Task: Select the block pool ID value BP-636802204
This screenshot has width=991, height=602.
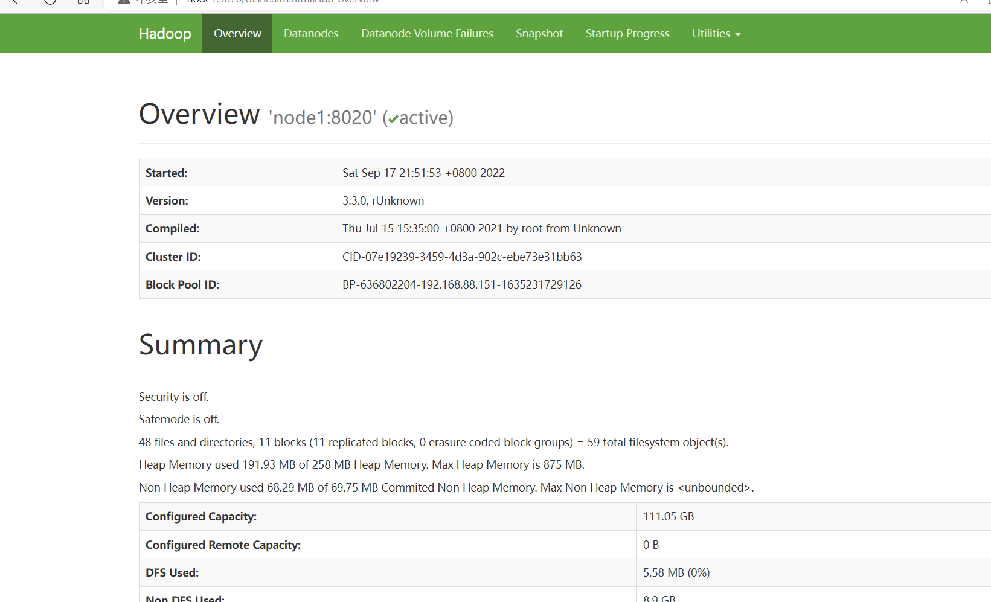Action: [462, 285]
